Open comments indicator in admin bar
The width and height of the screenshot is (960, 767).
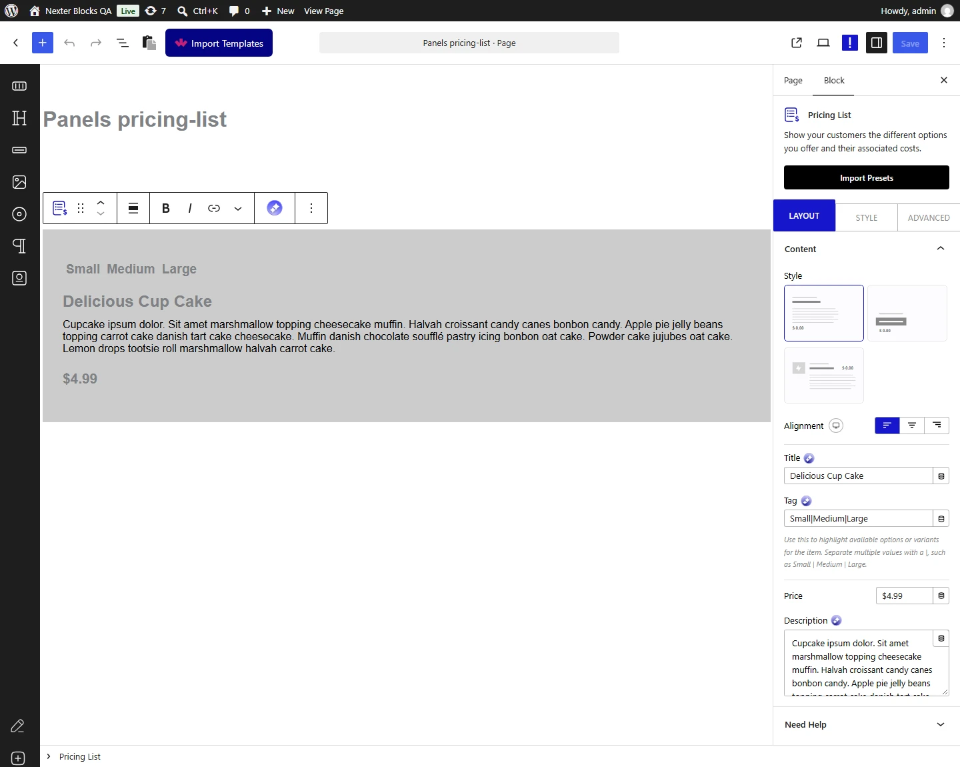coord(239,11)
